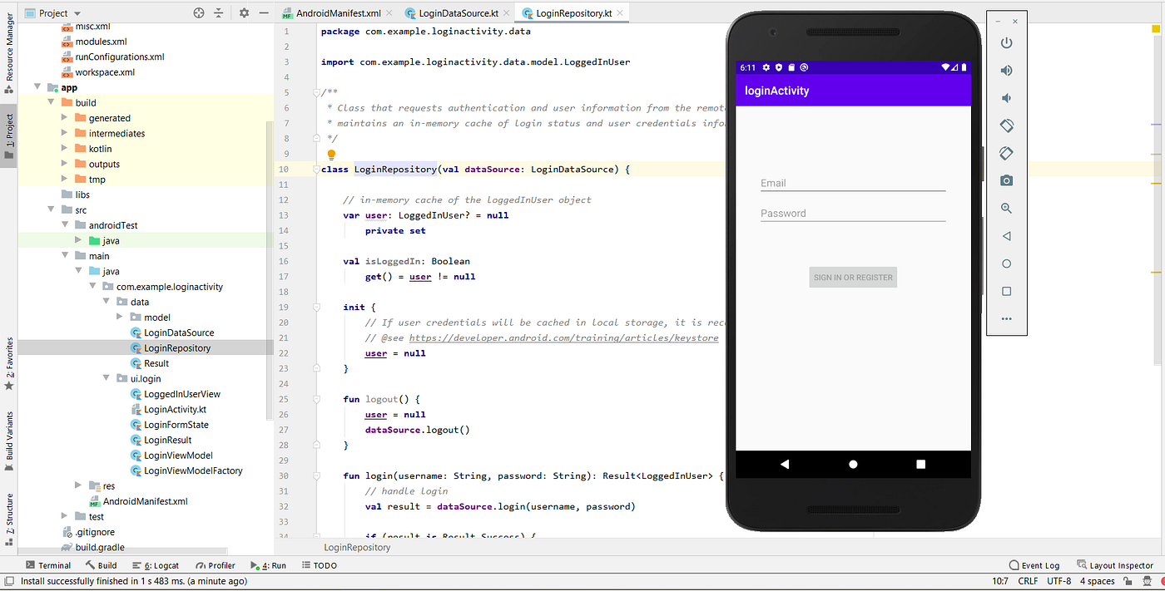Click SIGN IN OR REGISTER in the emulator
The width and height of the screenshot is (1165, 591).
click(x=852, y=277)
